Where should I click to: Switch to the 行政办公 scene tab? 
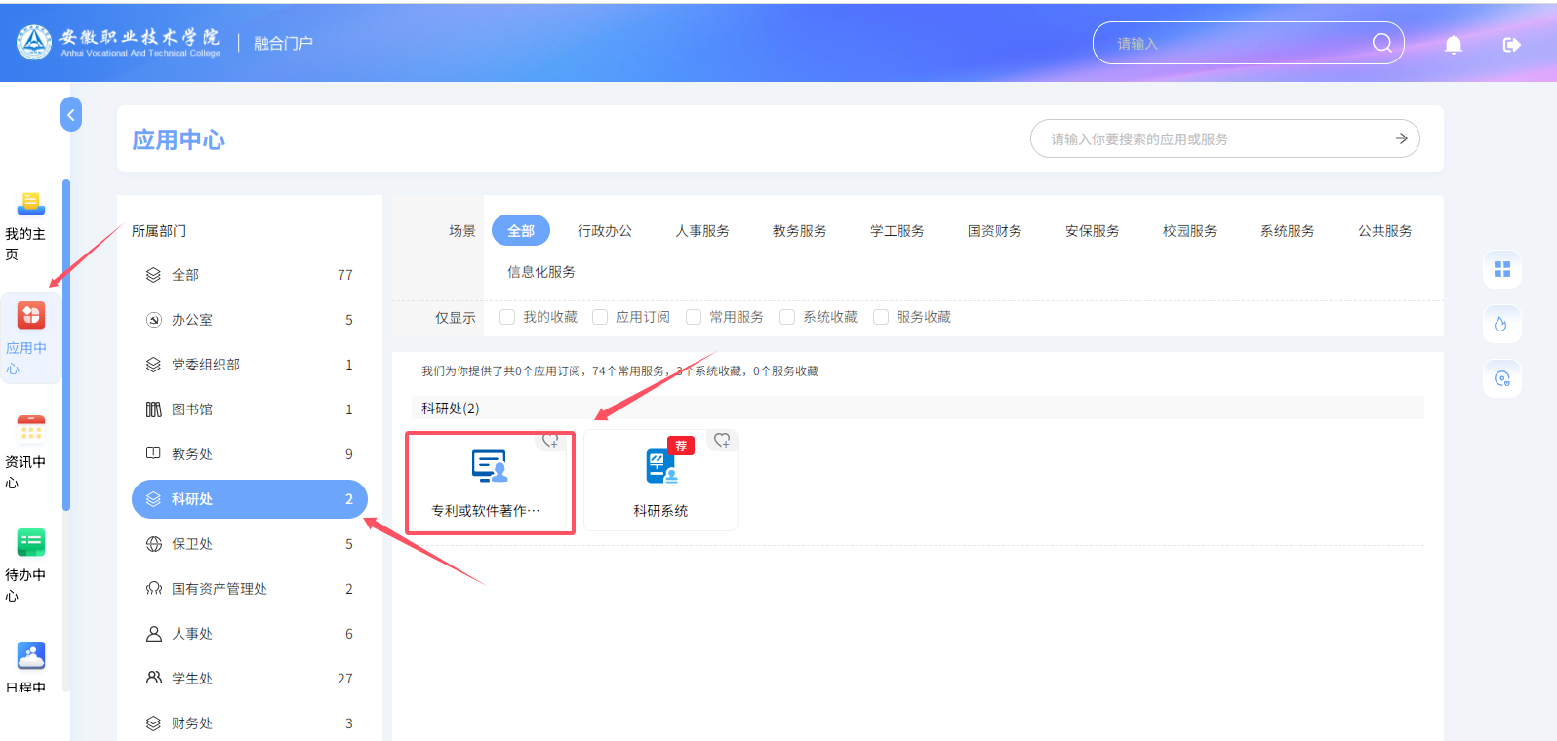tap(604, 231)
